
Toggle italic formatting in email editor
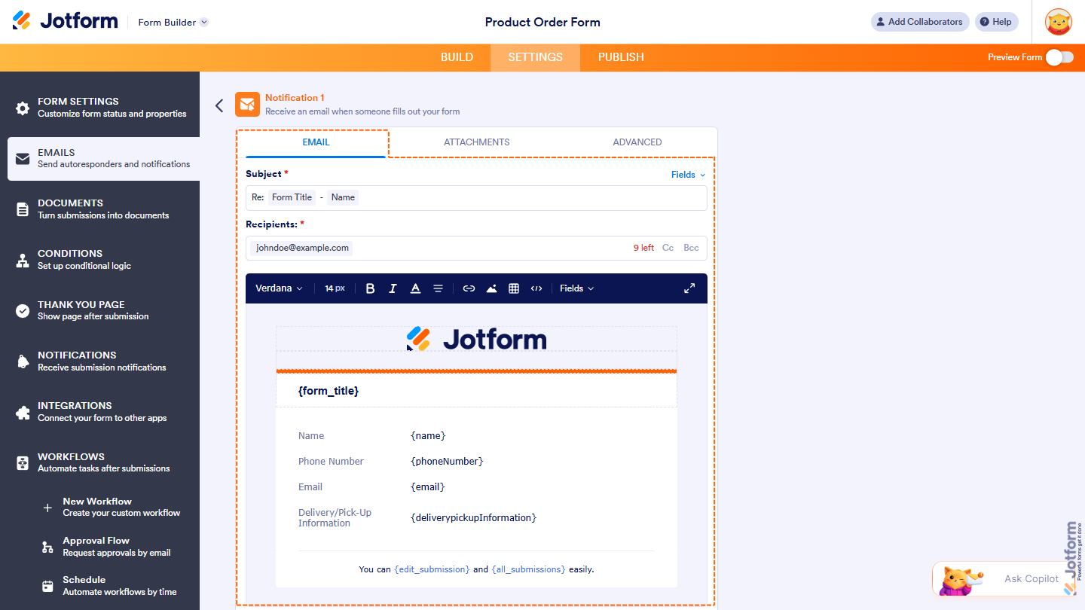(x=393, y=288)
